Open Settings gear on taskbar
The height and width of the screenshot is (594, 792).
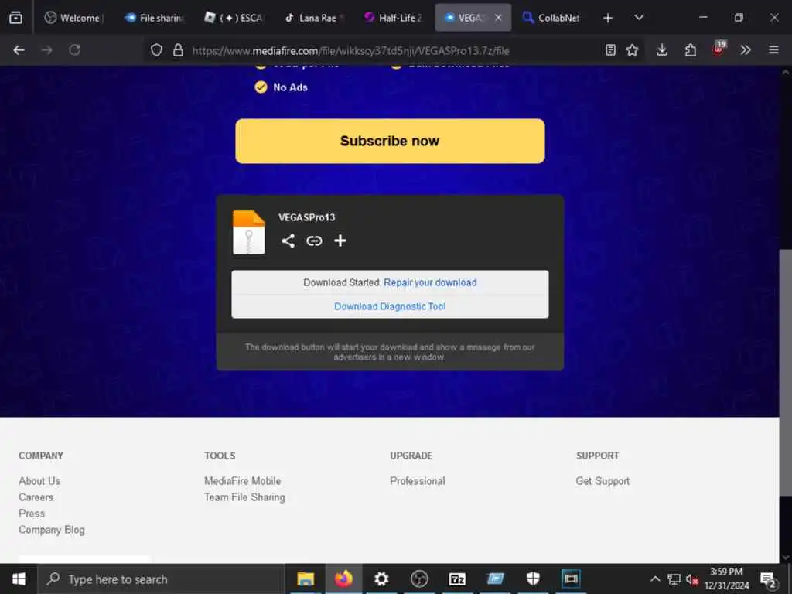coord(381,579)
